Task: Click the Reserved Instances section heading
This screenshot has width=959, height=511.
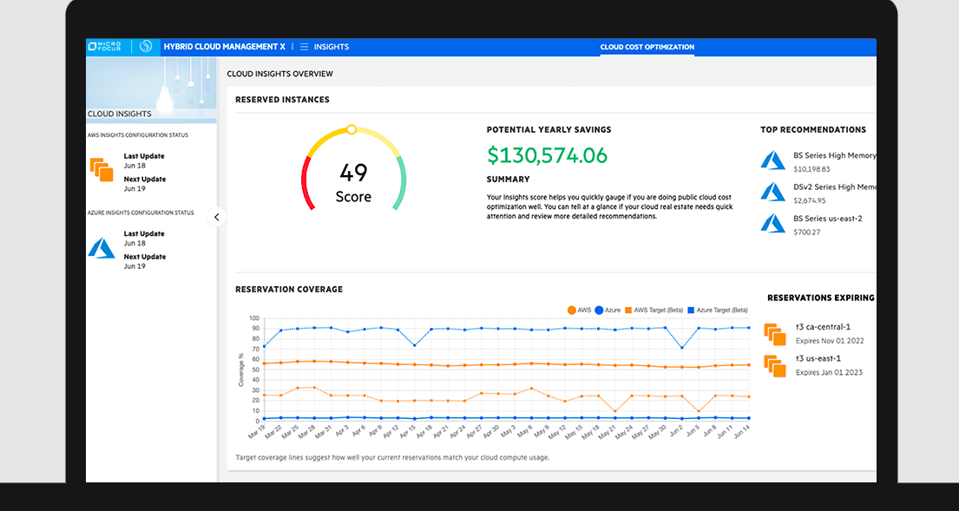Action: pos(283,100)
